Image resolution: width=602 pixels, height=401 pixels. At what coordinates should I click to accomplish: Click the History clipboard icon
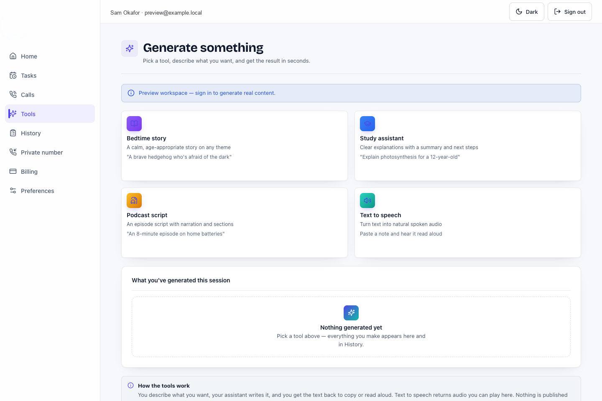[x=13, y=133]
